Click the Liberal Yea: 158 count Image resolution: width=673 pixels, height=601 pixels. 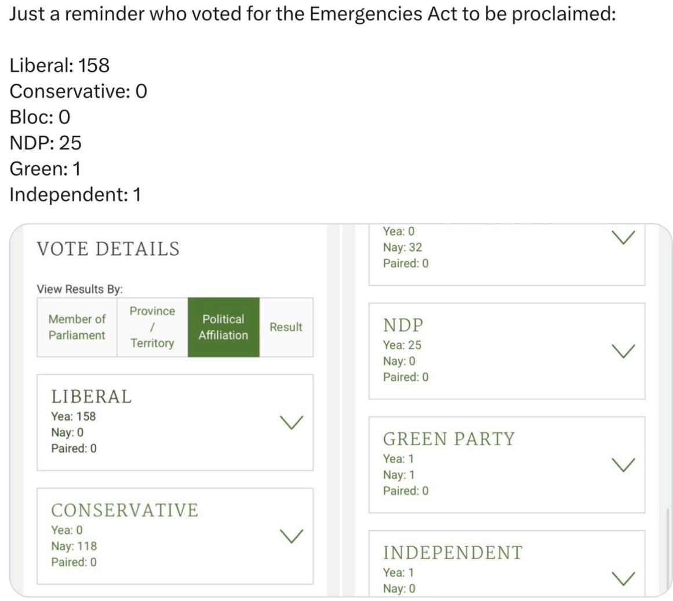coord(74,416)
